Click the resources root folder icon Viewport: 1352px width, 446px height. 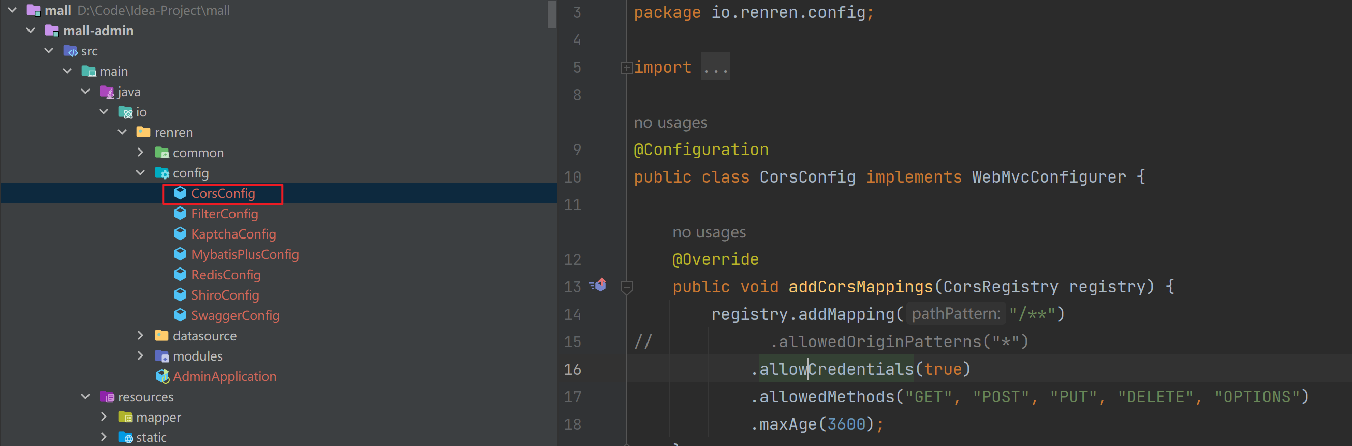pos(107,397)
